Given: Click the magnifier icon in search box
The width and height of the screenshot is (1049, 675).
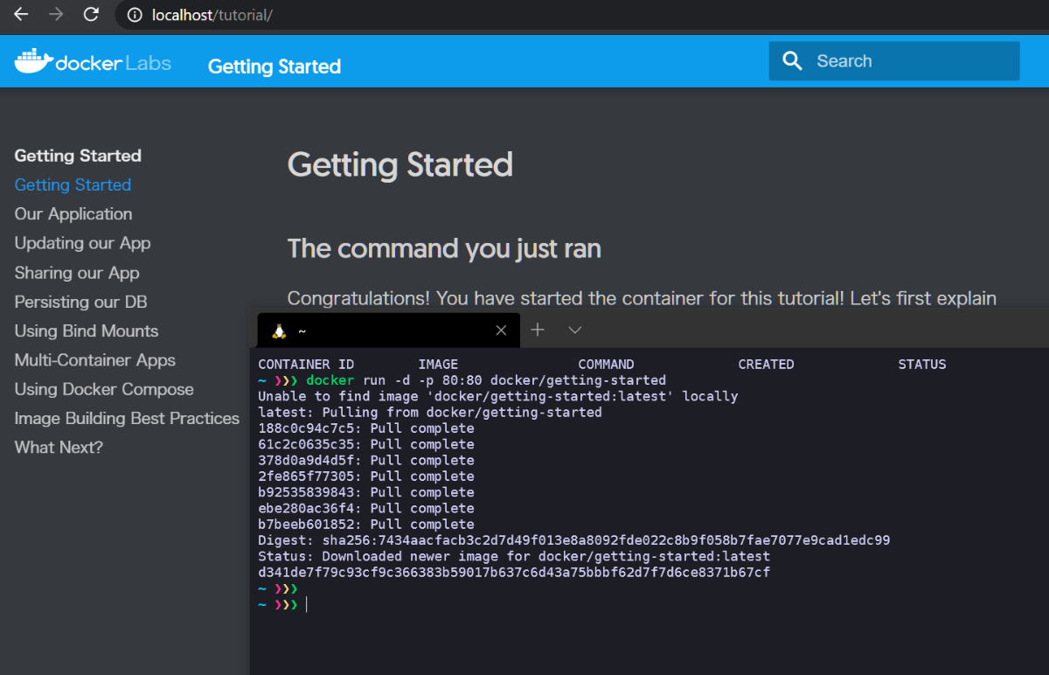Looking at the screenshot, I should pos(793,61).
